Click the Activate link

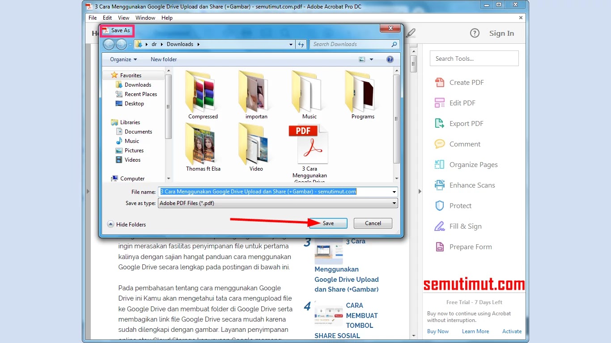coord(512,331)
